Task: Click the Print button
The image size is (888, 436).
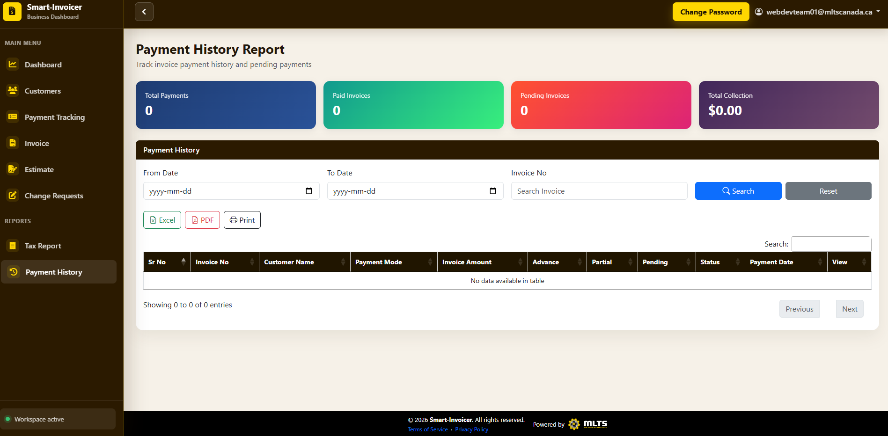Action: (x=242, y=220)
